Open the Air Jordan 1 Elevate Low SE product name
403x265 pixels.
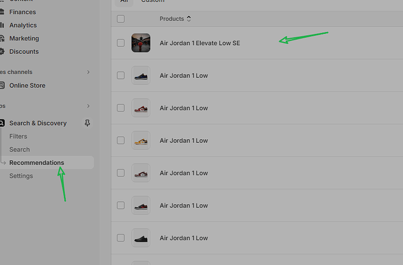click(x=200, y=43)
